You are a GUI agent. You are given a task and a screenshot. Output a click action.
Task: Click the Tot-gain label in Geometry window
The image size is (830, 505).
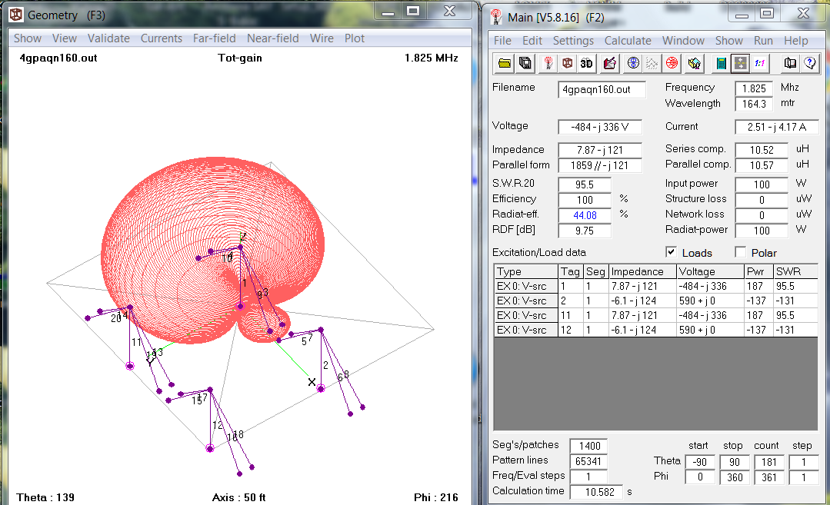240,58
